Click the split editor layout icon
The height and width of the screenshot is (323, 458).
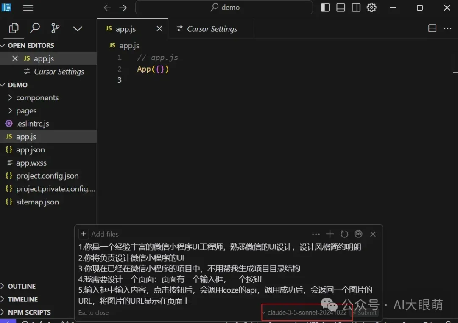point(432,29)
